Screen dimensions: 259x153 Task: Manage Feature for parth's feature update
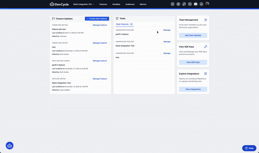[x=100, y=61]
